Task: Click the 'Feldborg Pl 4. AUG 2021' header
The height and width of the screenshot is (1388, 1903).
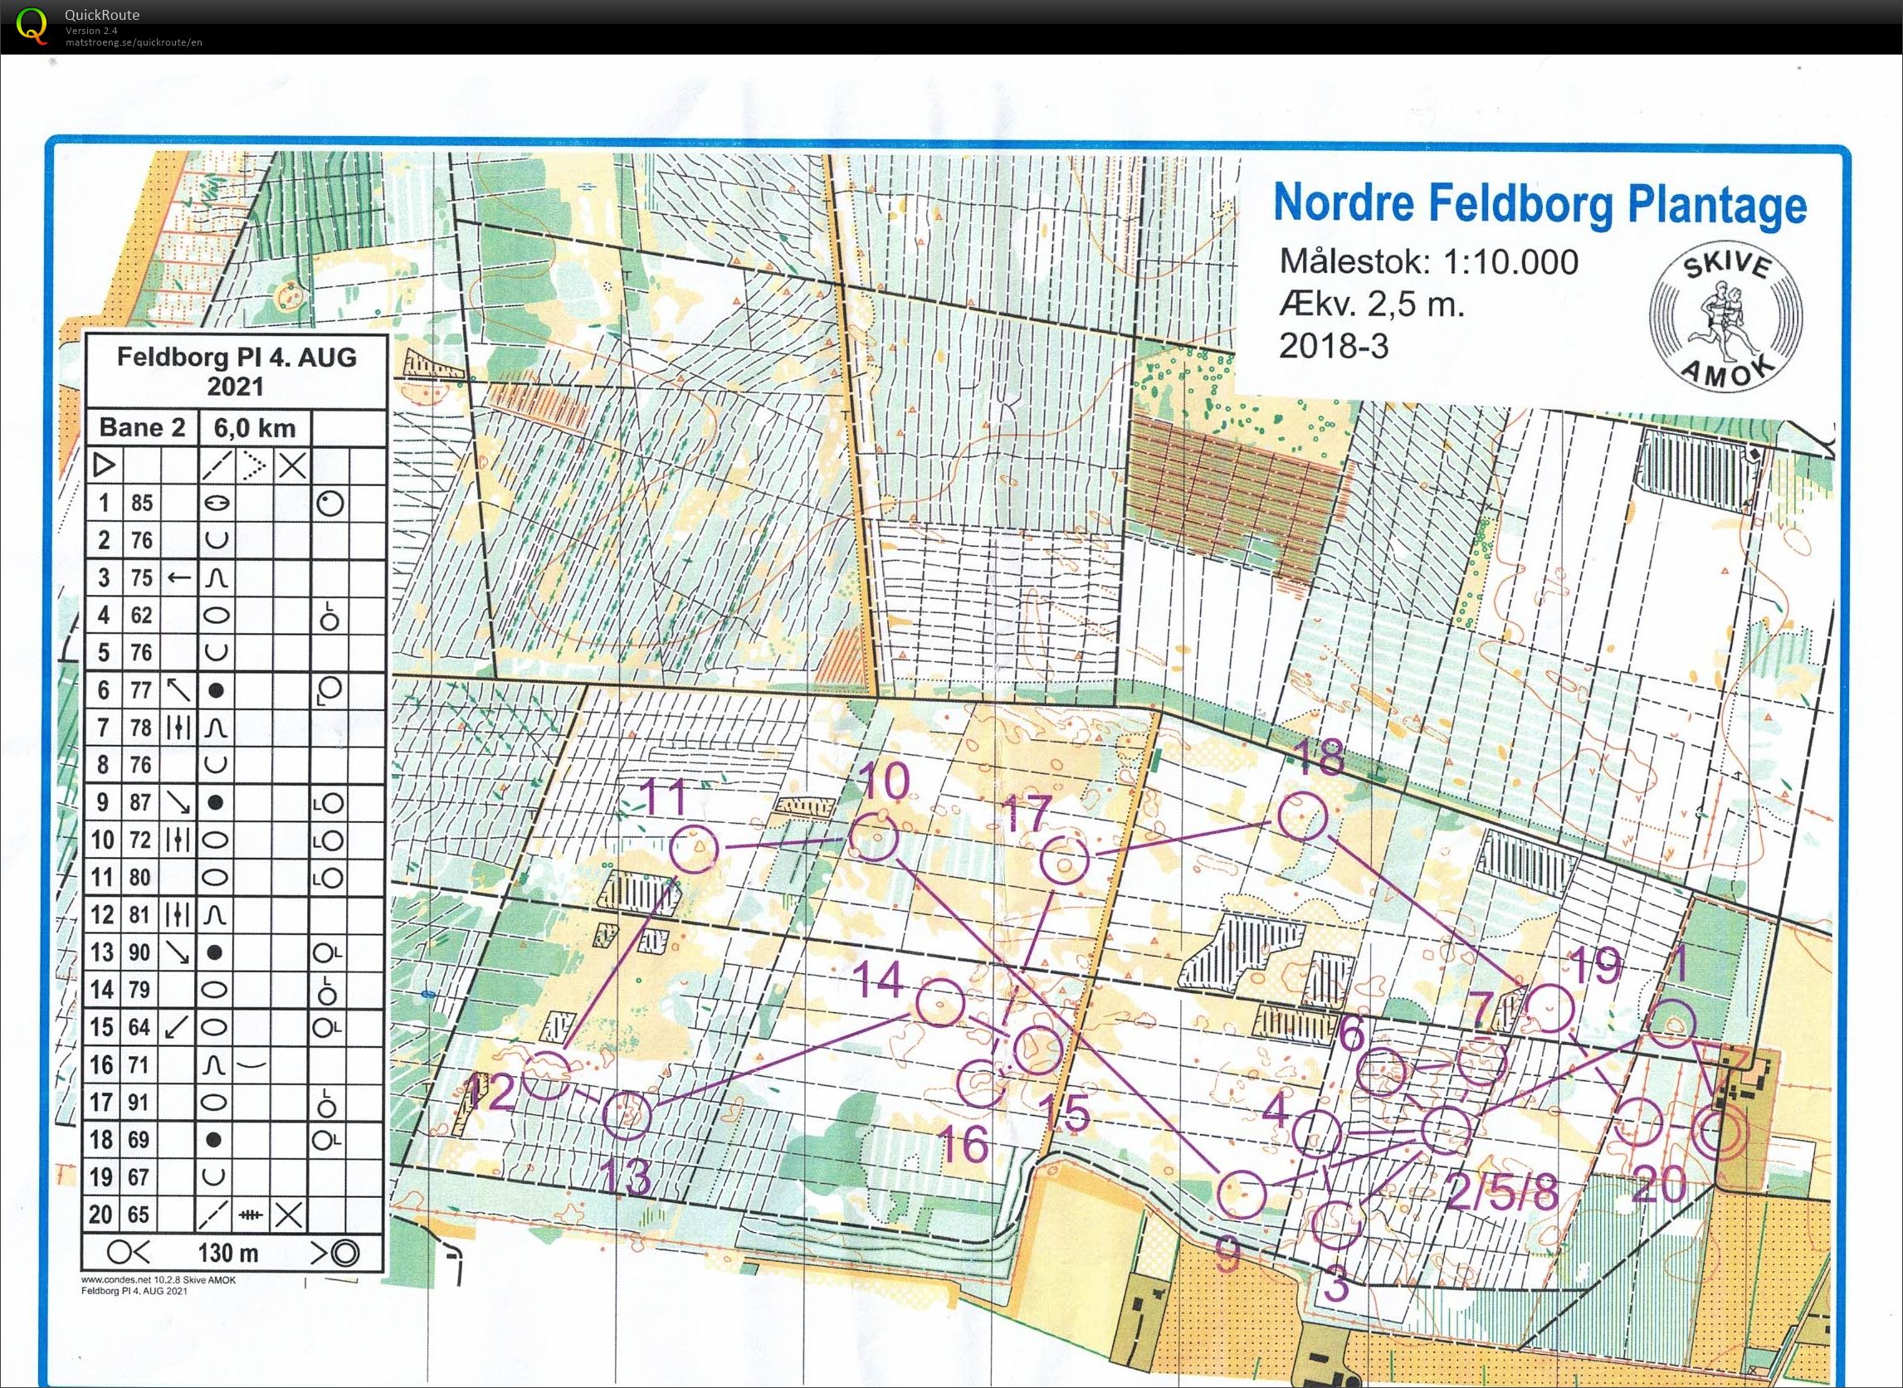Action: 237,372
